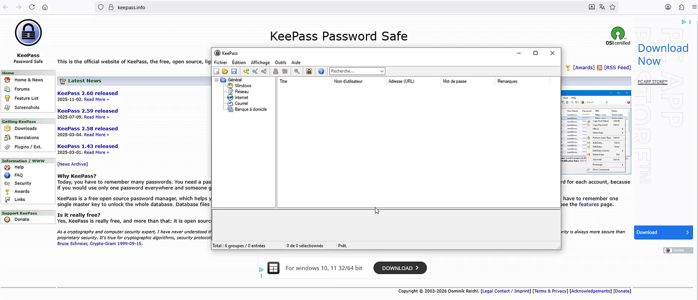Viewport: 698px width, 300px height.
Task: Open the browser extensions puzzle icon
Action: pos(682,7)
